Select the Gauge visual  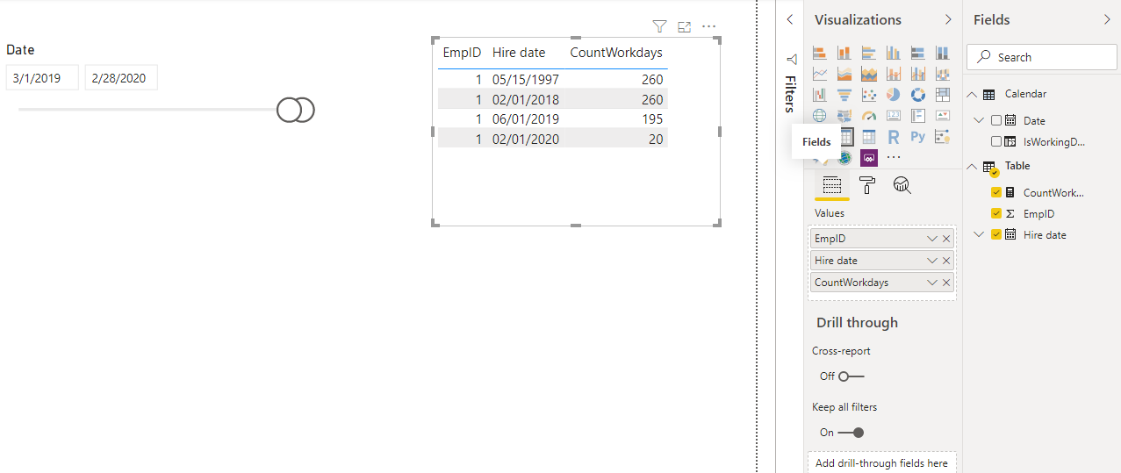[869, 116]
